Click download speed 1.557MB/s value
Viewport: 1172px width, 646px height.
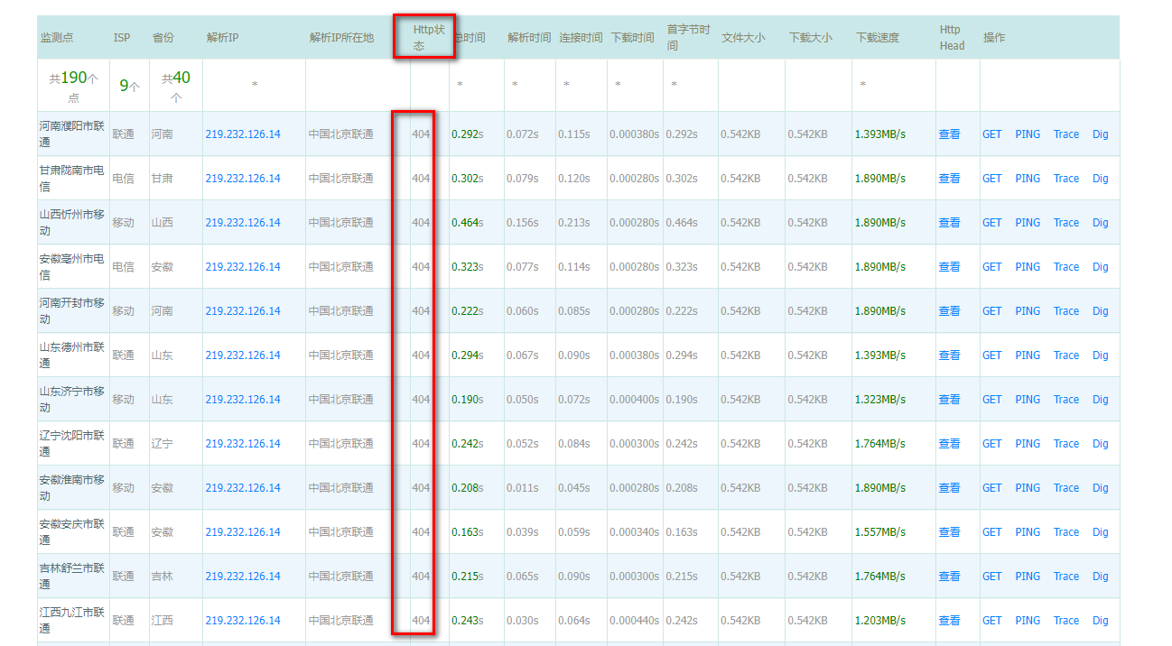click(x=880, y=532)
